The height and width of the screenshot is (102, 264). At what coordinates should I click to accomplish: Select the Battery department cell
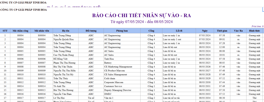[x=122, y=63]
